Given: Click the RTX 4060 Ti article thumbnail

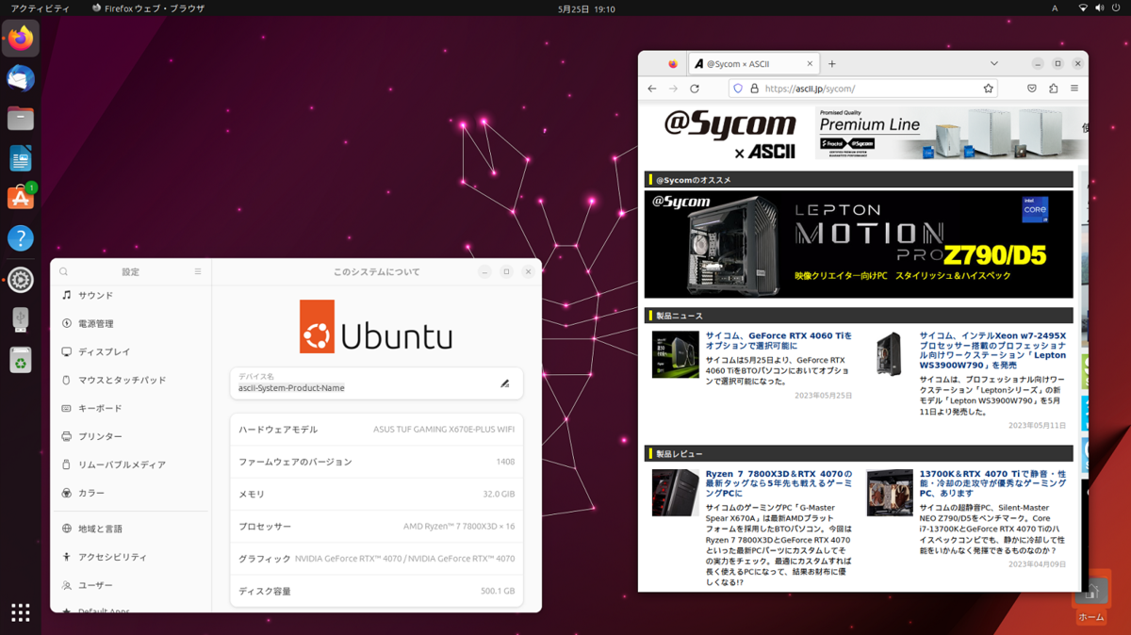Looking at the screenshot, I should point(675,354).
